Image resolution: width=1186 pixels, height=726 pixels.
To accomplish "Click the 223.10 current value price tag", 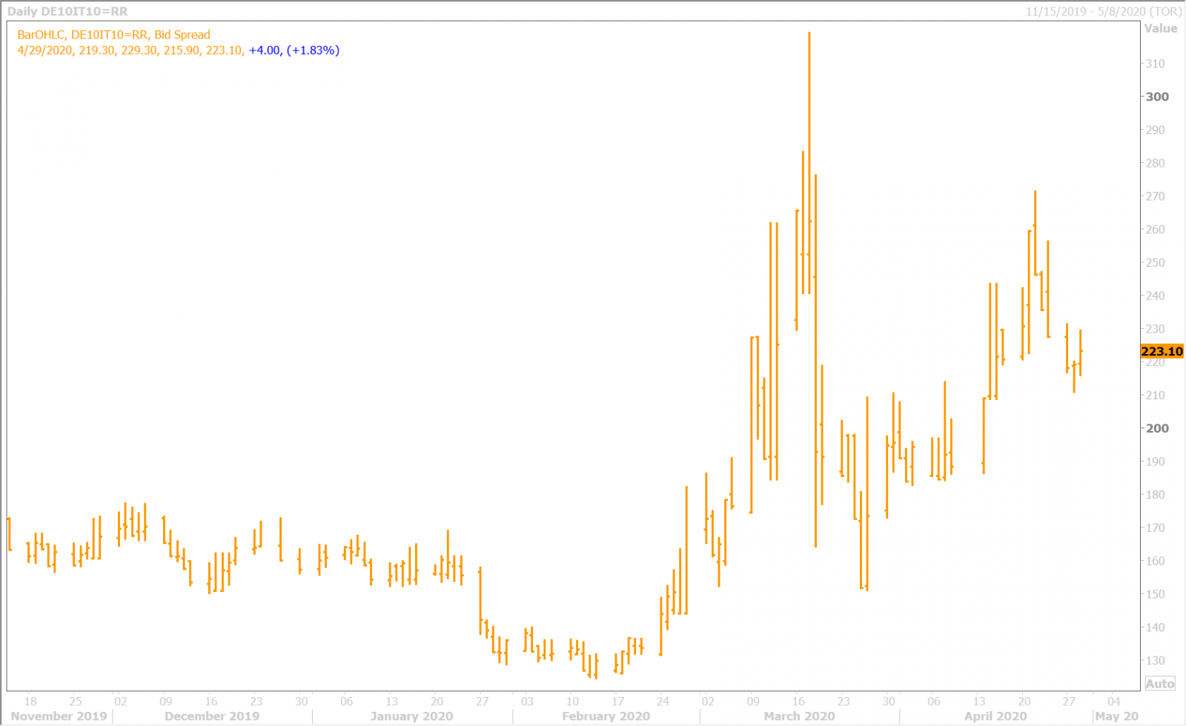I will tap(1162, 351).
